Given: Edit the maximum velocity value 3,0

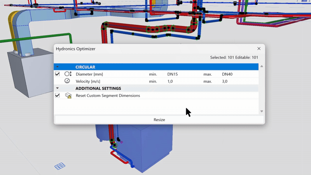Looking at the screenshot, I should tap(225, 81).
